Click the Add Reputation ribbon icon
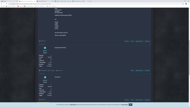Image resolution: width=190 pixels, height=107 pixels. (39, 70)
